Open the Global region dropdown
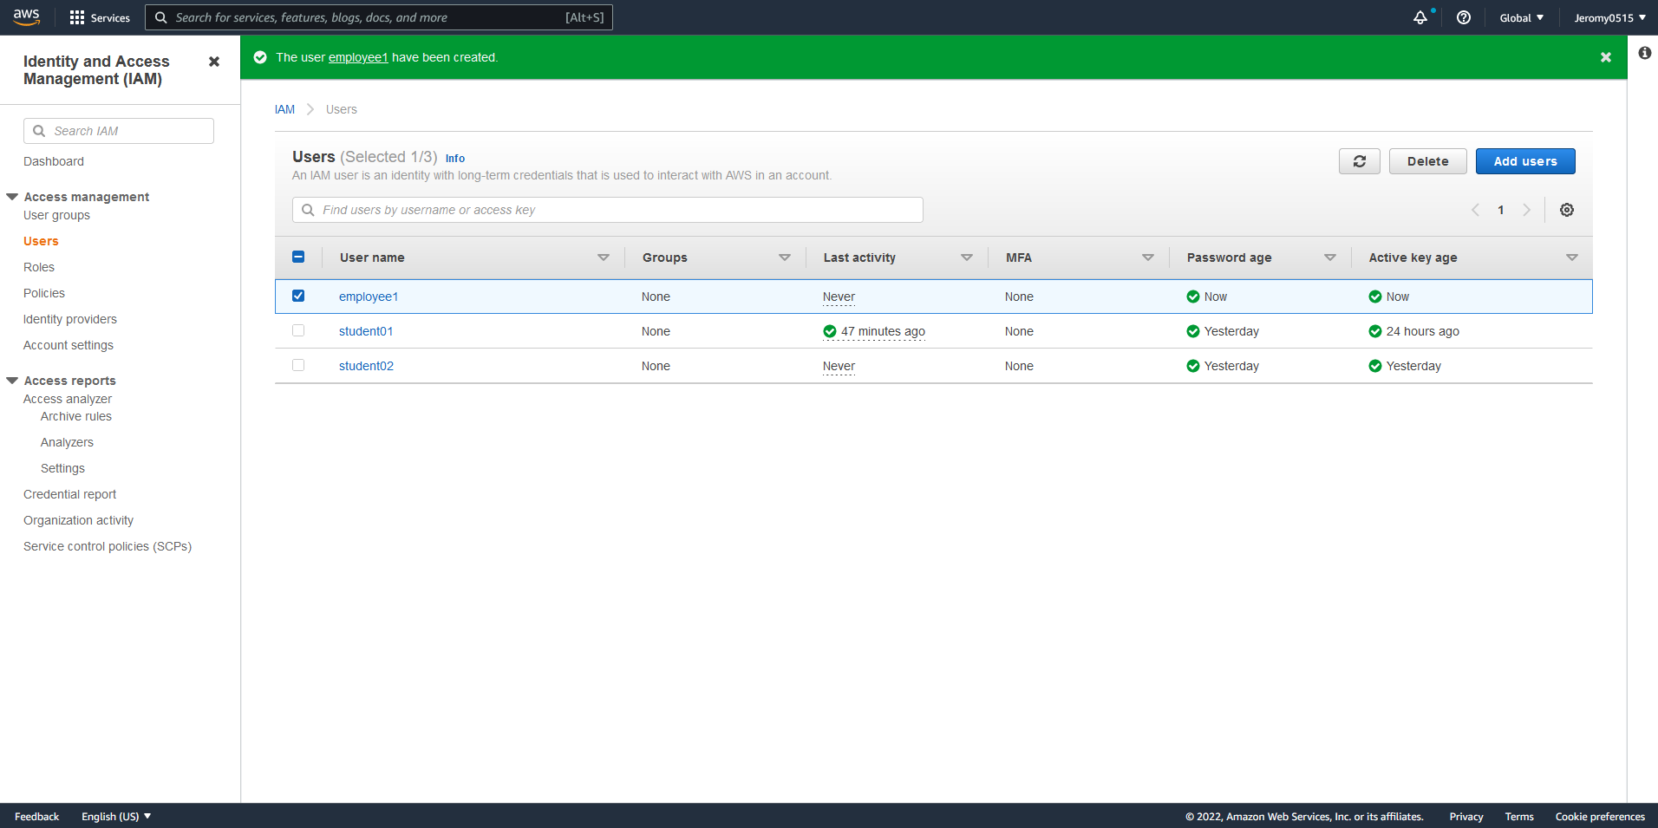This screenshot has height=828, width=1658. 1522,17
